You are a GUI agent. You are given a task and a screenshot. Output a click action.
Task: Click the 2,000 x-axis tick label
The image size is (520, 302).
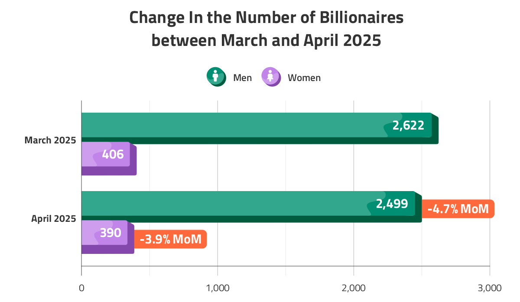pos(354,288)
